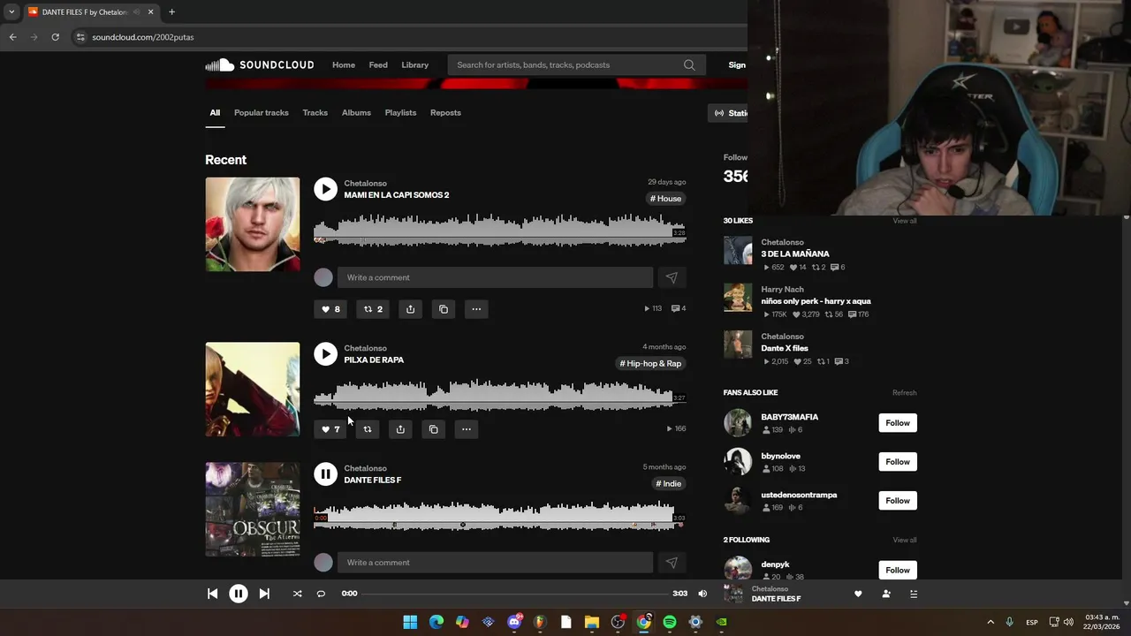This screenshot has width=1131, height=636.
Task: Follow ustedenosontrampa
Action: click(898, 501)
